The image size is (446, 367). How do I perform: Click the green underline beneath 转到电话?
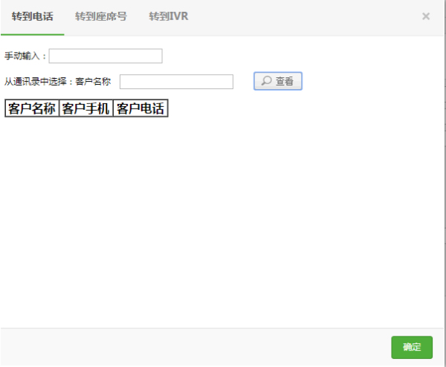(32, 34)
